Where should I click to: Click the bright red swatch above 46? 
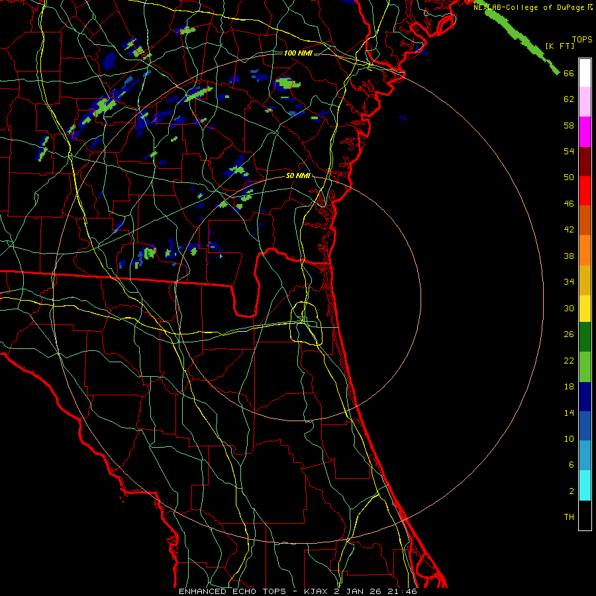coord(585,191)
